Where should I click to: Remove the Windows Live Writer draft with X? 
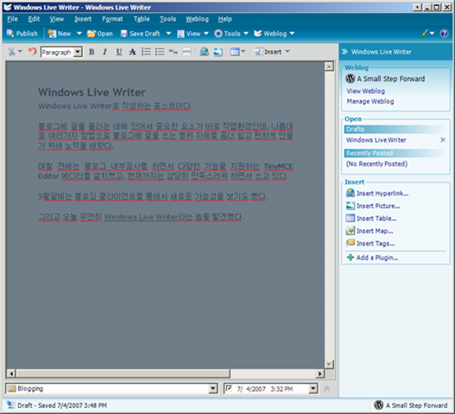[x=443, y=140]
